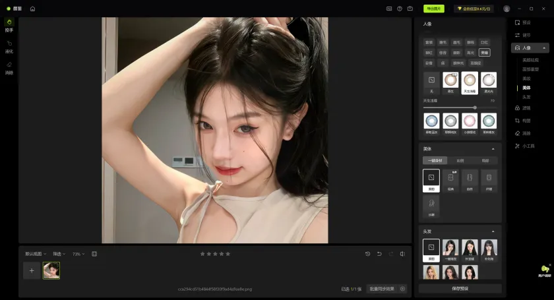554x300 pixels.
Task: Jump to 美妆 in the sidebar
Action: point(526,78)
